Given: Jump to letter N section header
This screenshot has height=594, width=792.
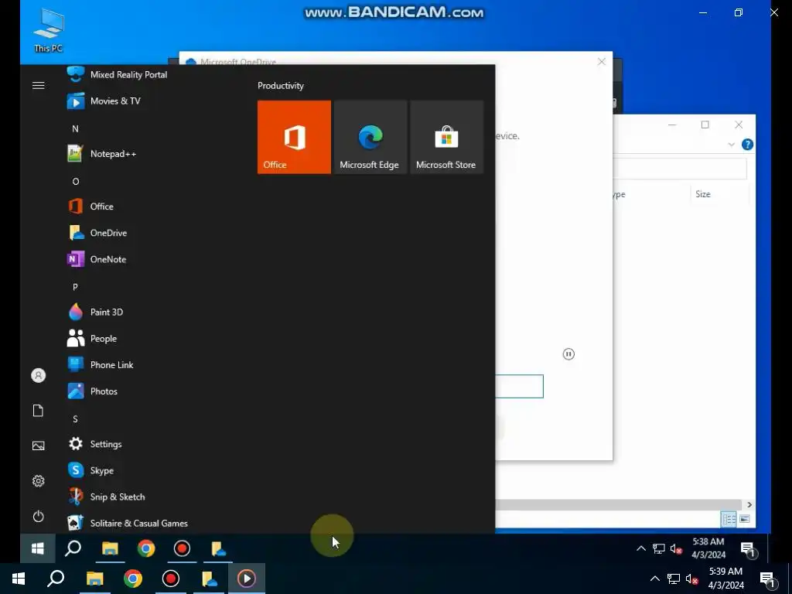Looking at the screenshot, I should click(75, 129).
